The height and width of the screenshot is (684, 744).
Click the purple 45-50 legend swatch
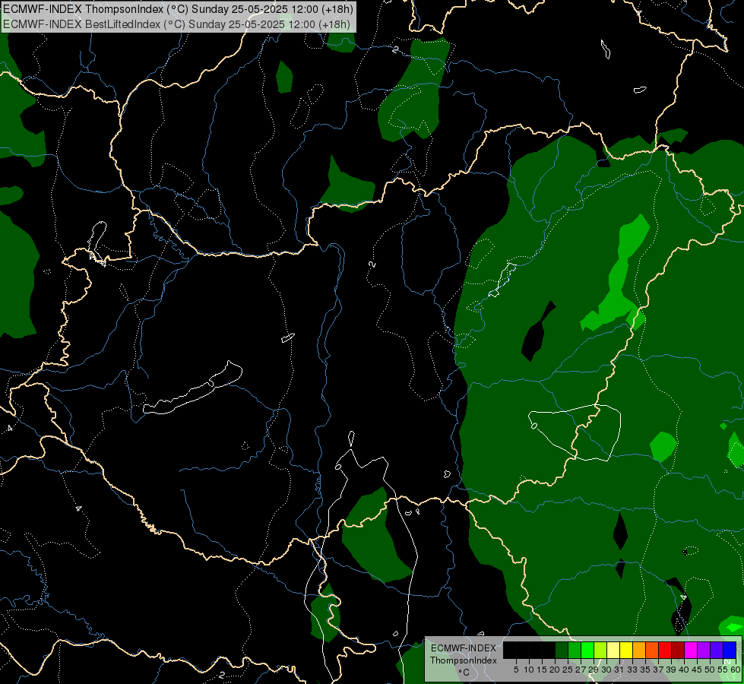(x=704, y=650)
